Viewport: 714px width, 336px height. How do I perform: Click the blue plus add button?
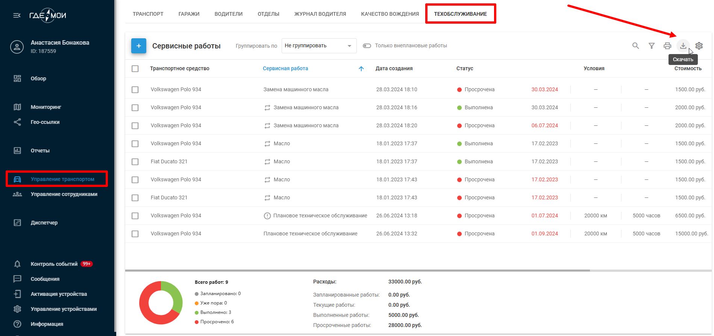click(138, 46)
